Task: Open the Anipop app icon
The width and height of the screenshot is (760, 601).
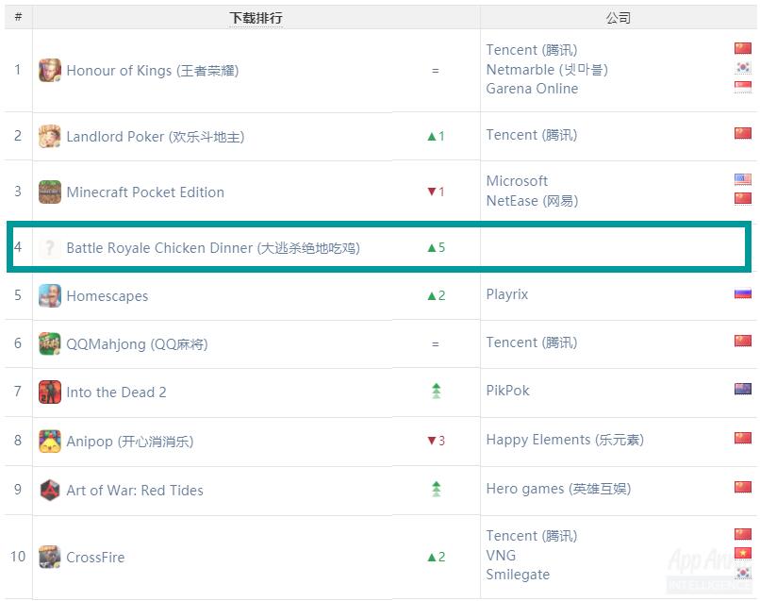Action: point(50,441)
